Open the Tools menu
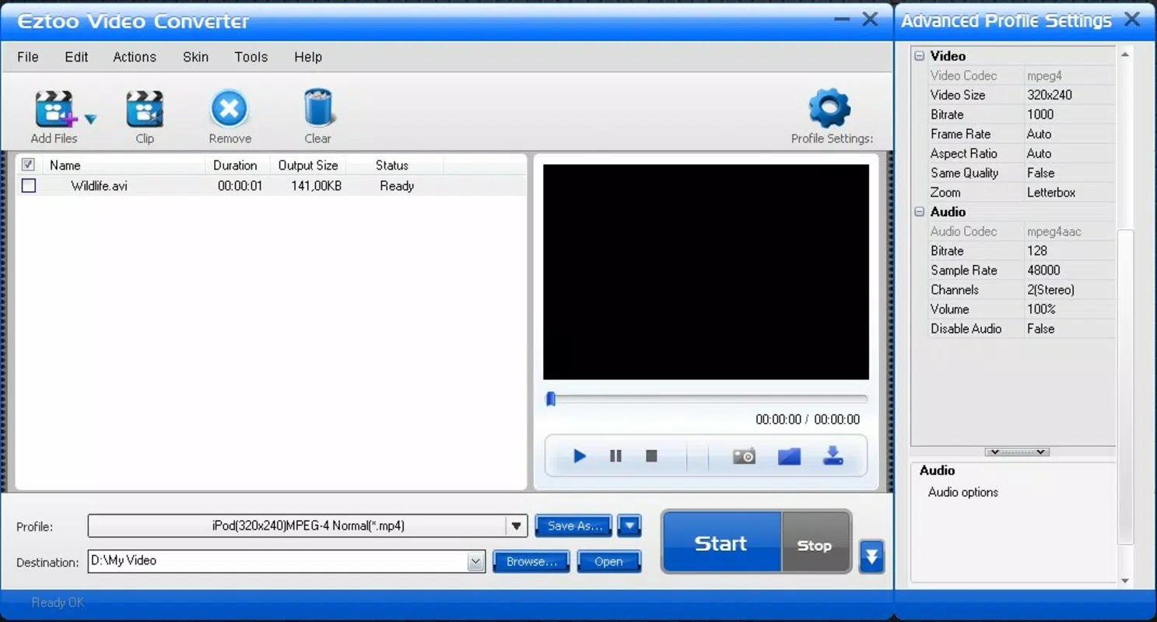 pyautogui.click(x=251, y=57)
